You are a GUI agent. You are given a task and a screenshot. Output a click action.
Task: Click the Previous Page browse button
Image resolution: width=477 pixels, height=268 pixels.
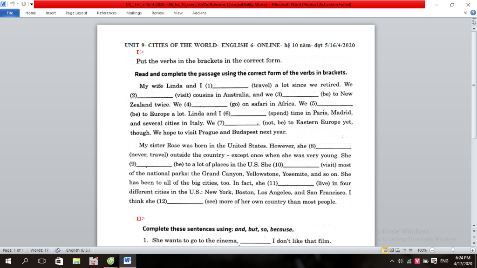pos(474,231)
